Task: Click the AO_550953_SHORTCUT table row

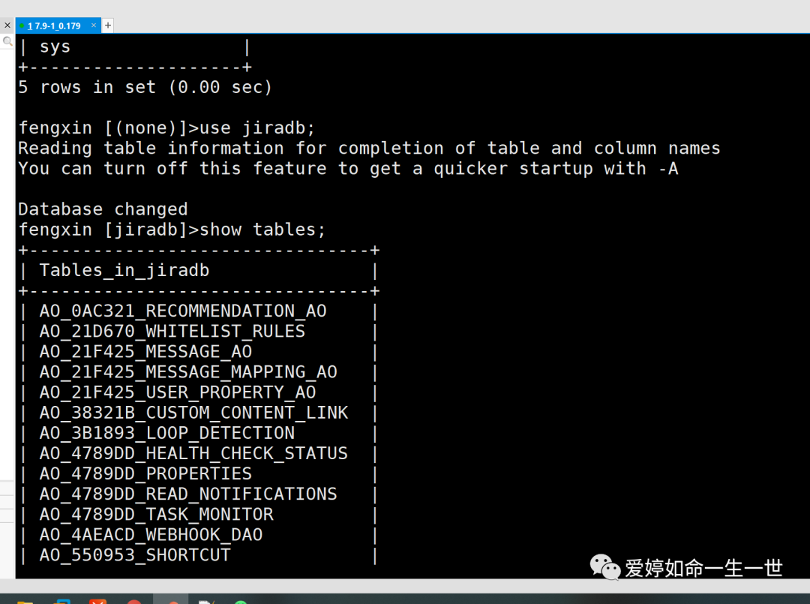Action: point(135,555)
